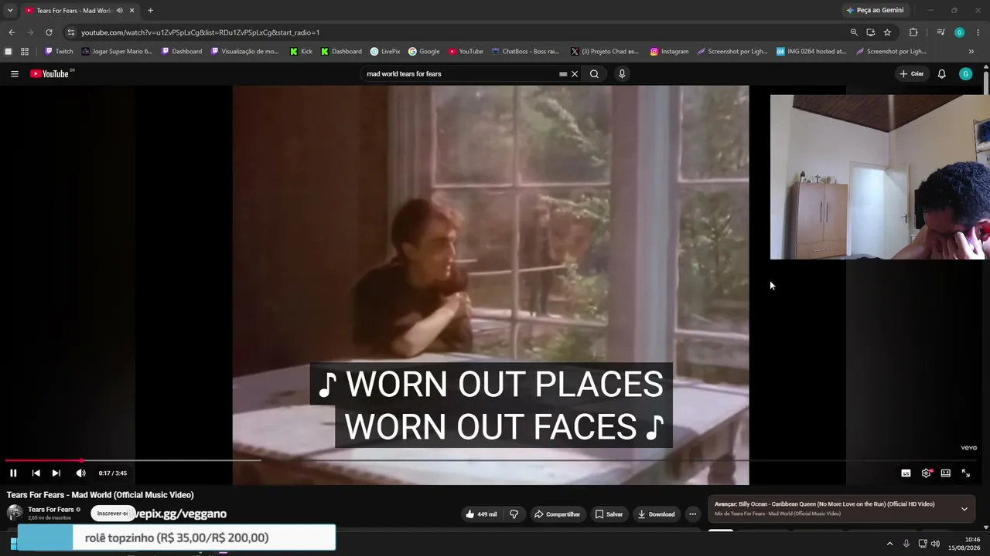Open the apps grid in the bookmarks bar
Screen dimensions: 990x556
pos(25,52)
